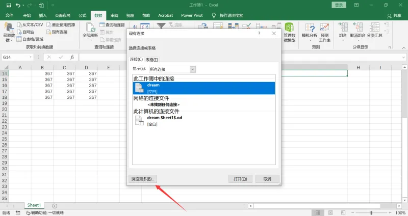Expand the formula bar chevron
Screen dimensions: 408x216
pos(403,57)
